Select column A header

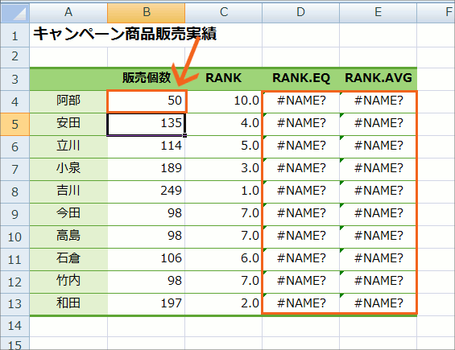[x=68, y=12]
